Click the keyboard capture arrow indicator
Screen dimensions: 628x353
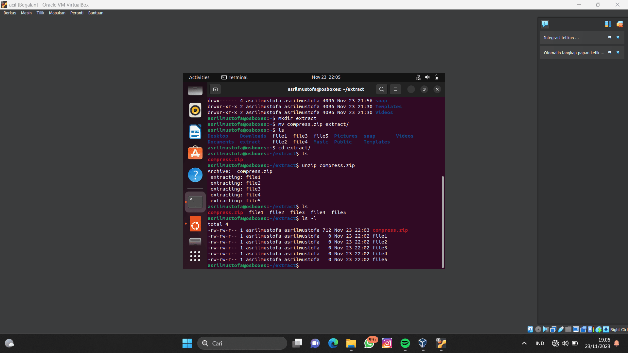[606, 329]
